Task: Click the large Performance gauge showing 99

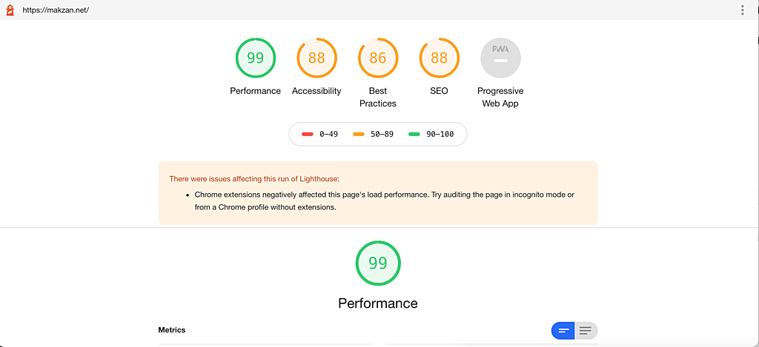Action: tap(378, 263)
